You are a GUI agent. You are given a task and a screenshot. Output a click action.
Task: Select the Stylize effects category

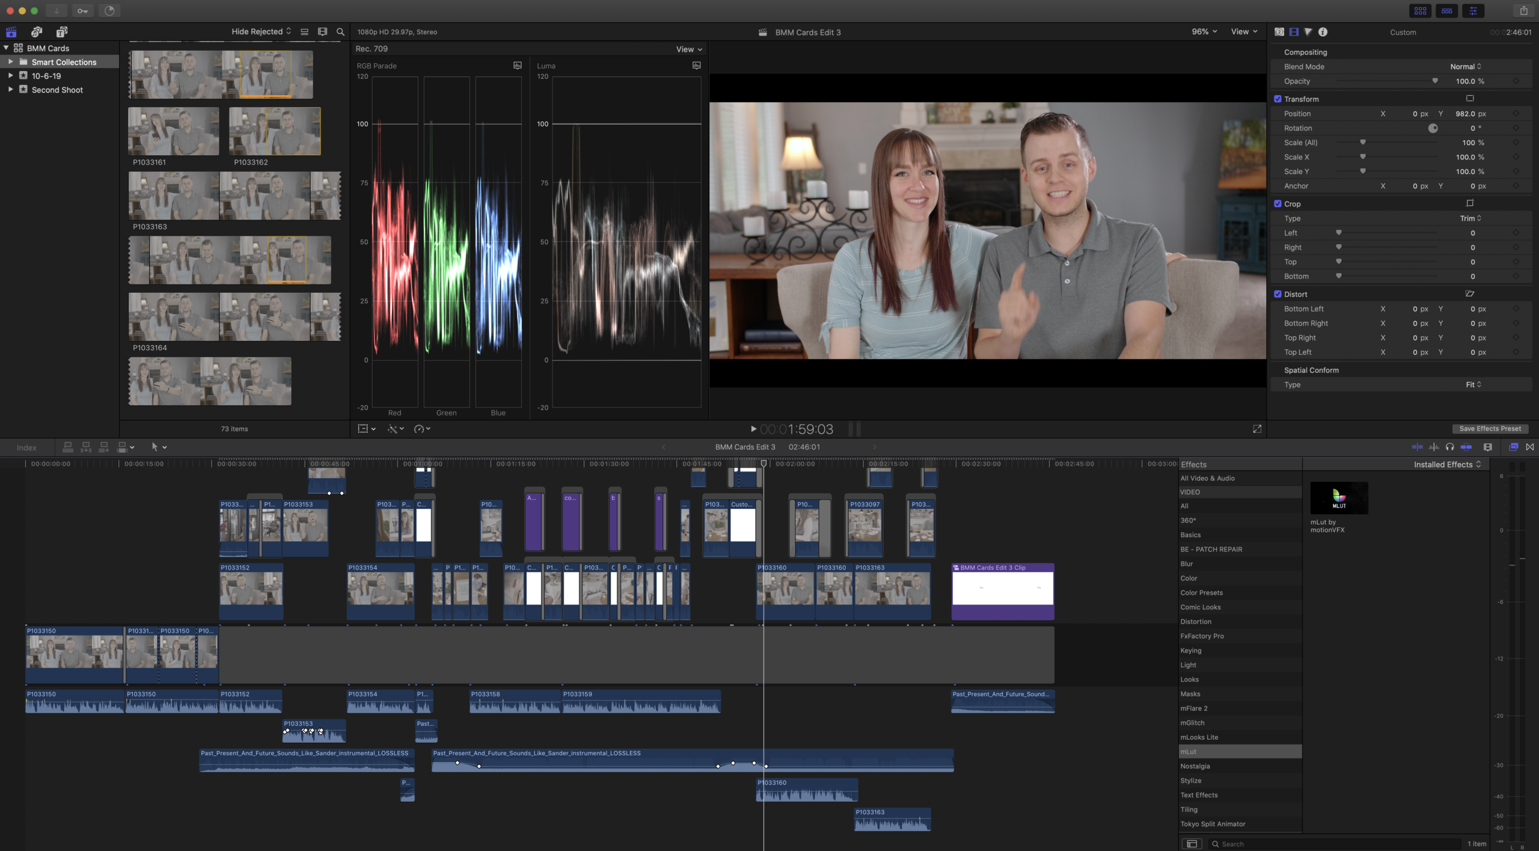point(1240,781)
